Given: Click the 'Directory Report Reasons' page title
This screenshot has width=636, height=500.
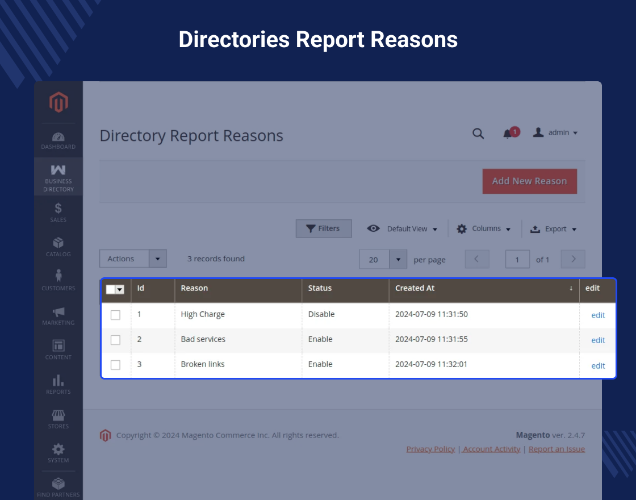Looking at the screenshot, I should pyautogui.click(x=191, y=136).
